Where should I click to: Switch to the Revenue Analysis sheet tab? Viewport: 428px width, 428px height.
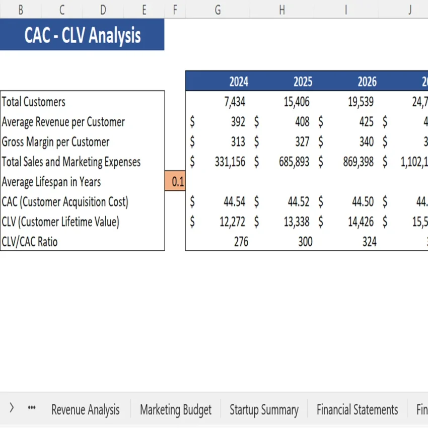coord(85,409)
